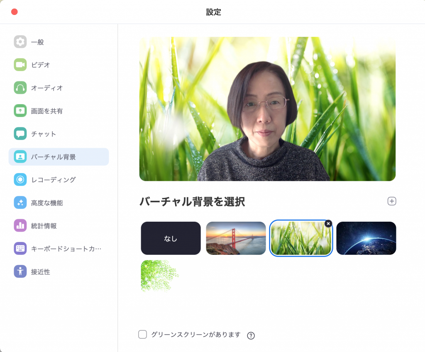Click the レコーディング record icon
This screenshot has height=352, width=425.
click(x=20, y=179)
